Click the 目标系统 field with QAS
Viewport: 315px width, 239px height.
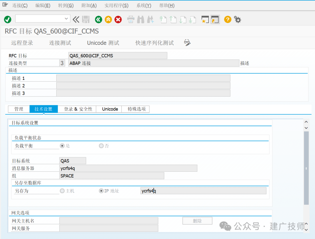tap(73, 161)
